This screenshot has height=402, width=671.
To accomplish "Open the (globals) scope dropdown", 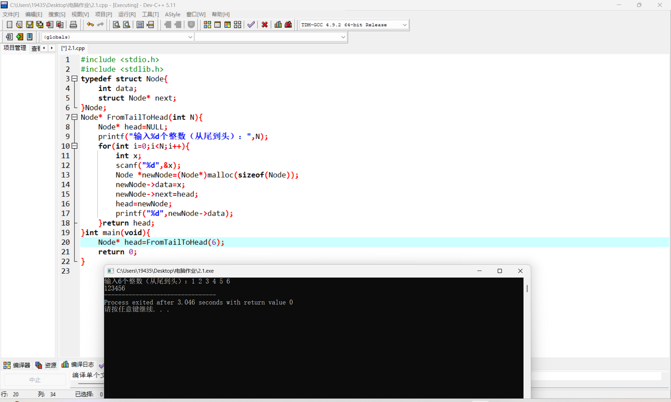I will (190, 37).
